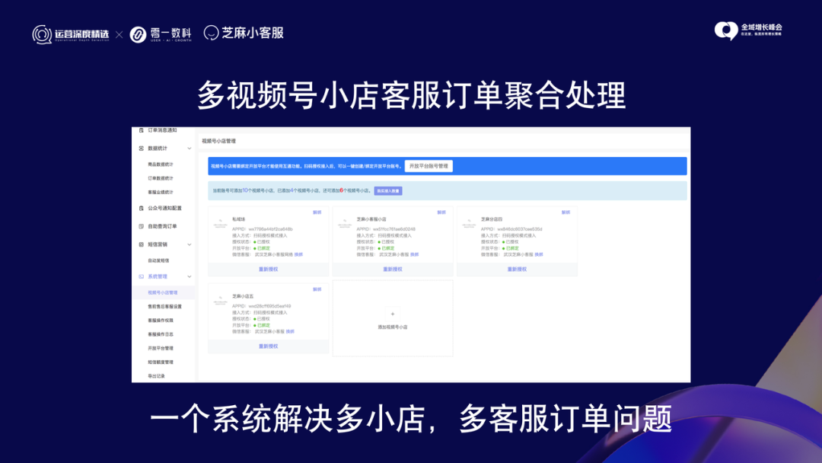This screenshot has width=822, height=463.
Task: Click the 全域增长峰会 logo at top right
Action: click(x=748, y=30)
